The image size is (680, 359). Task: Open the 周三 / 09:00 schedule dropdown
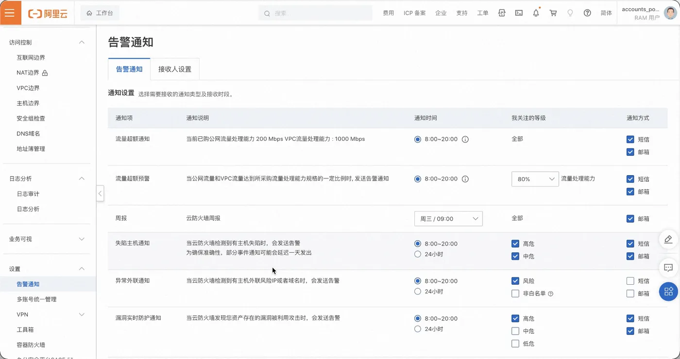pyautogui.click(x=448, y=219)
